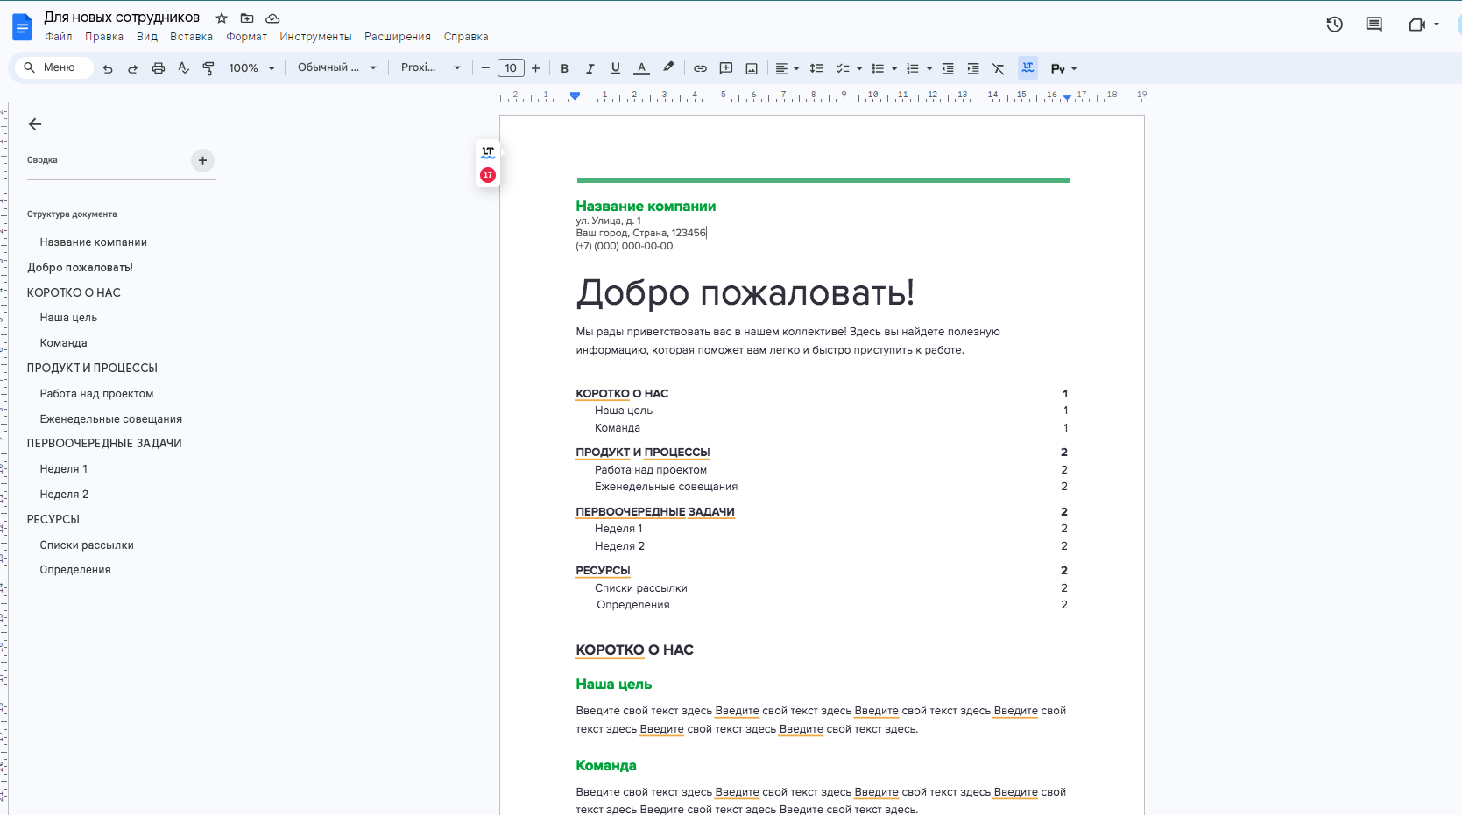
Task: Open version history clock icon
Action: [x=1335, y=25]
